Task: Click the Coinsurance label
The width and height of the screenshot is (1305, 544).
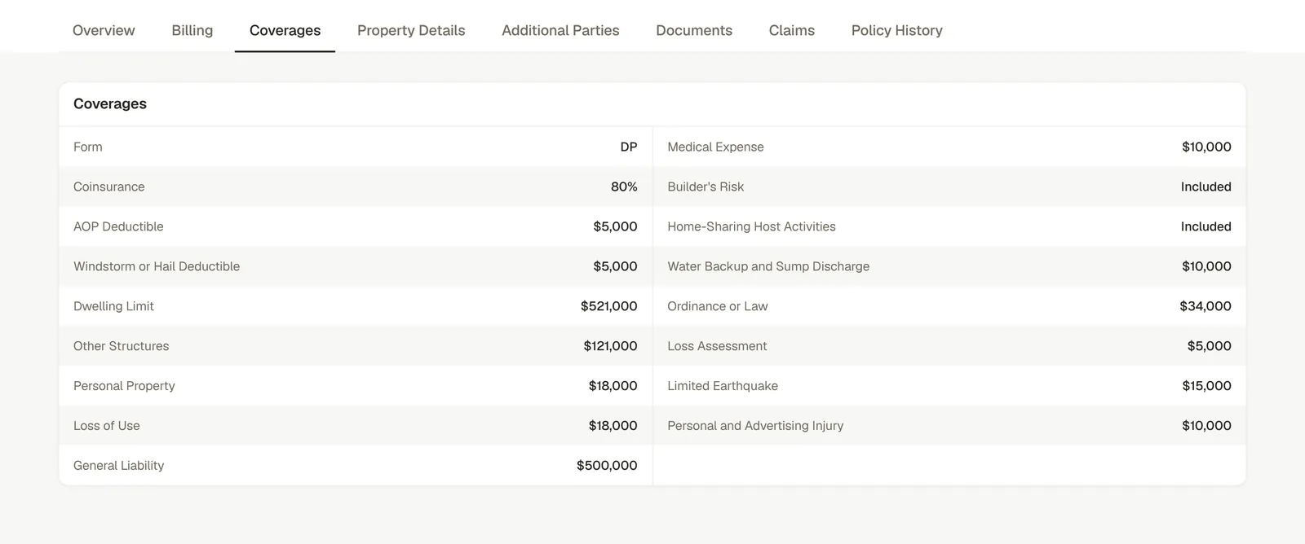Action: pyautogui.click(x=109, y=186)
